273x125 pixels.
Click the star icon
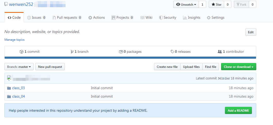pyautogui.click(x=213, y=5)
